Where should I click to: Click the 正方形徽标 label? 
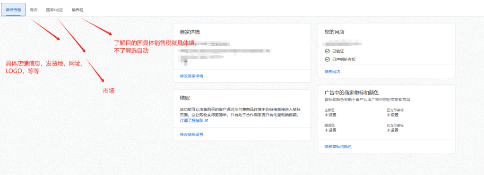point(395,110)
